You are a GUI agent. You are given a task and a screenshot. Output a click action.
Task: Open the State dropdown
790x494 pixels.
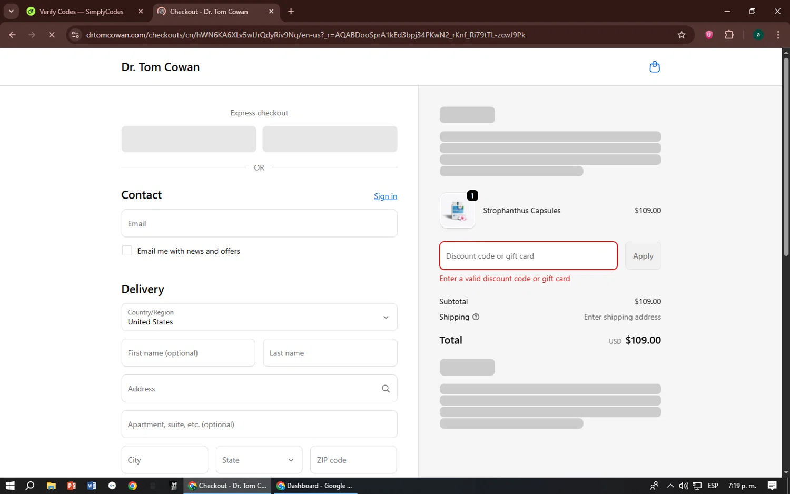coord(259,460)
